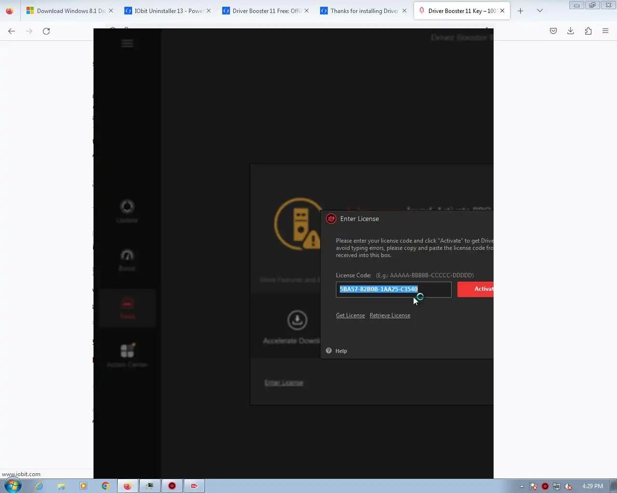Close the Thanks for installing Driver tab
617x493 pixels.
pos(404,11)
